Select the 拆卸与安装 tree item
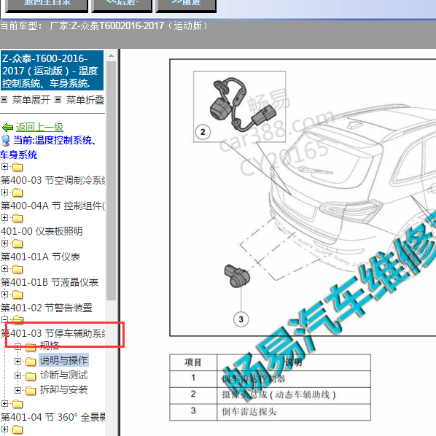 (x=63, y=389)
